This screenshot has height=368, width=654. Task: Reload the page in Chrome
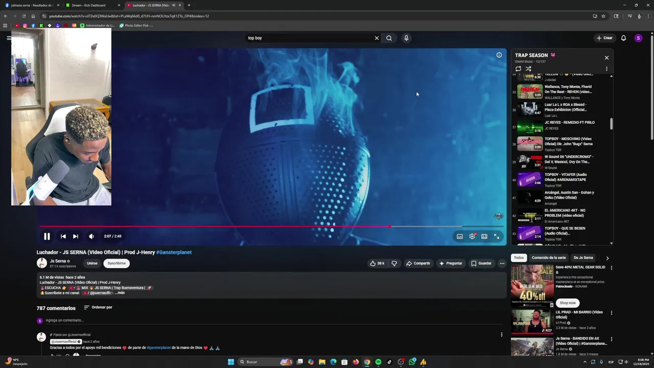click(x=24, y=16)
